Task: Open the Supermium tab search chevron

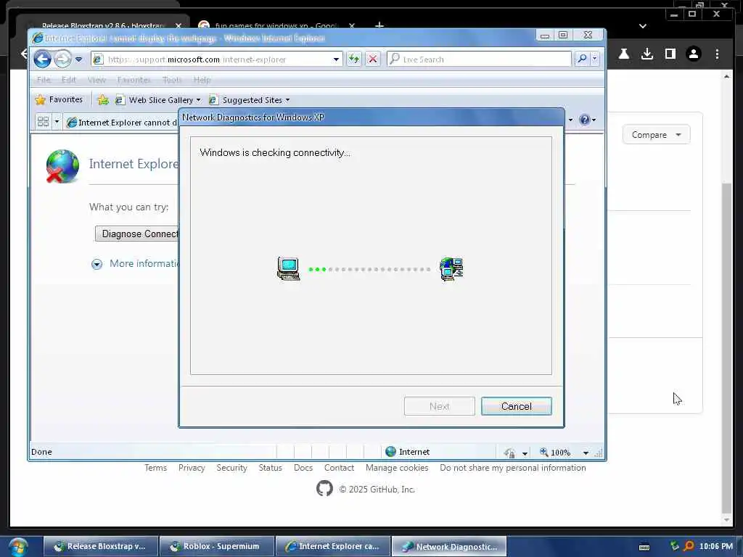Action: coord(643,26)
